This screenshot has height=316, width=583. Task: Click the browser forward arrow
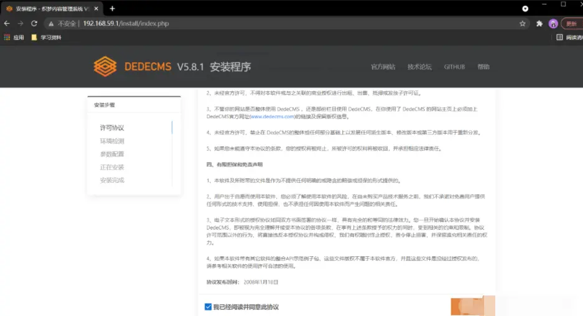point(21,24)
